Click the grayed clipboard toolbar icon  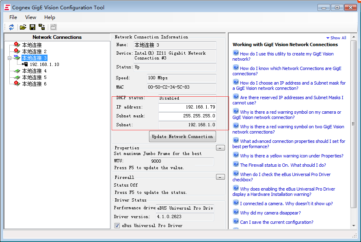coord(54,27)
